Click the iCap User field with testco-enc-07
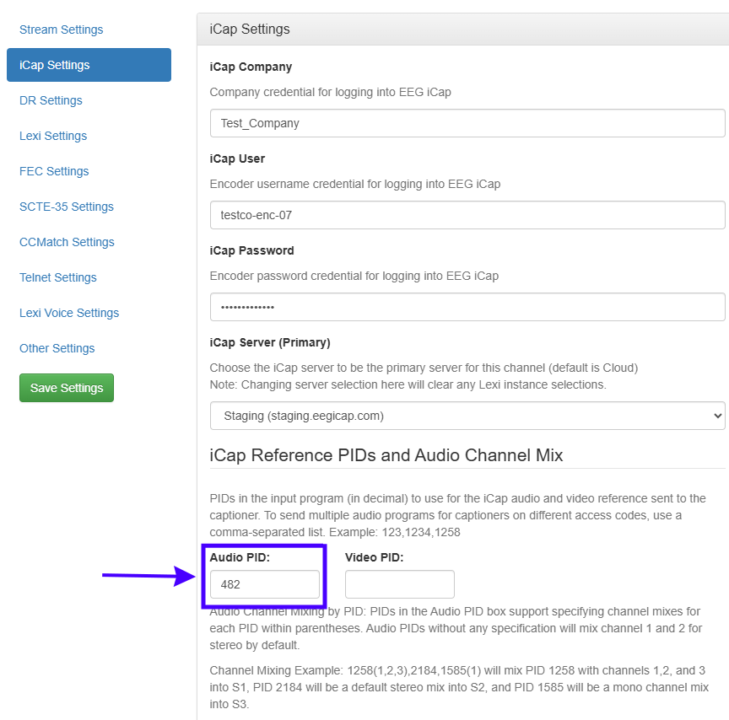The width and height of the screenshot is (729, 720). tap(467, 215)
